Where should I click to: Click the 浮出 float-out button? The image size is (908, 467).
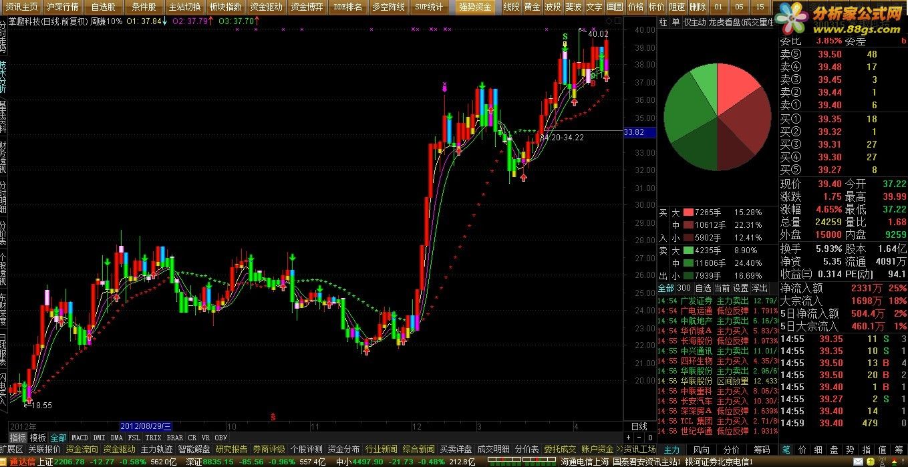pos(760,288)
